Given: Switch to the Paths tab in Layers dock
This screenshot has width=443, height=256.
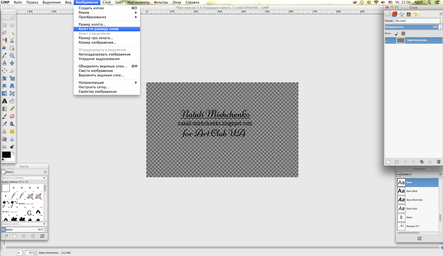Looking at the screenshot, I should (401, 14).
